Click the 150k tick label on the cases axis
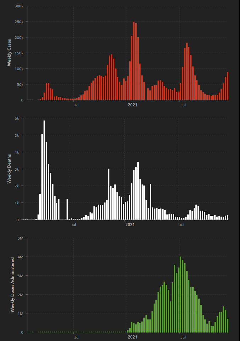240x341 pixels. click(19, 53)
